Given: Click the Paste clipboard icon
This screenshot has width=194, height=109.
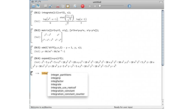Looking at the screenshot, I should coord(68,6).
